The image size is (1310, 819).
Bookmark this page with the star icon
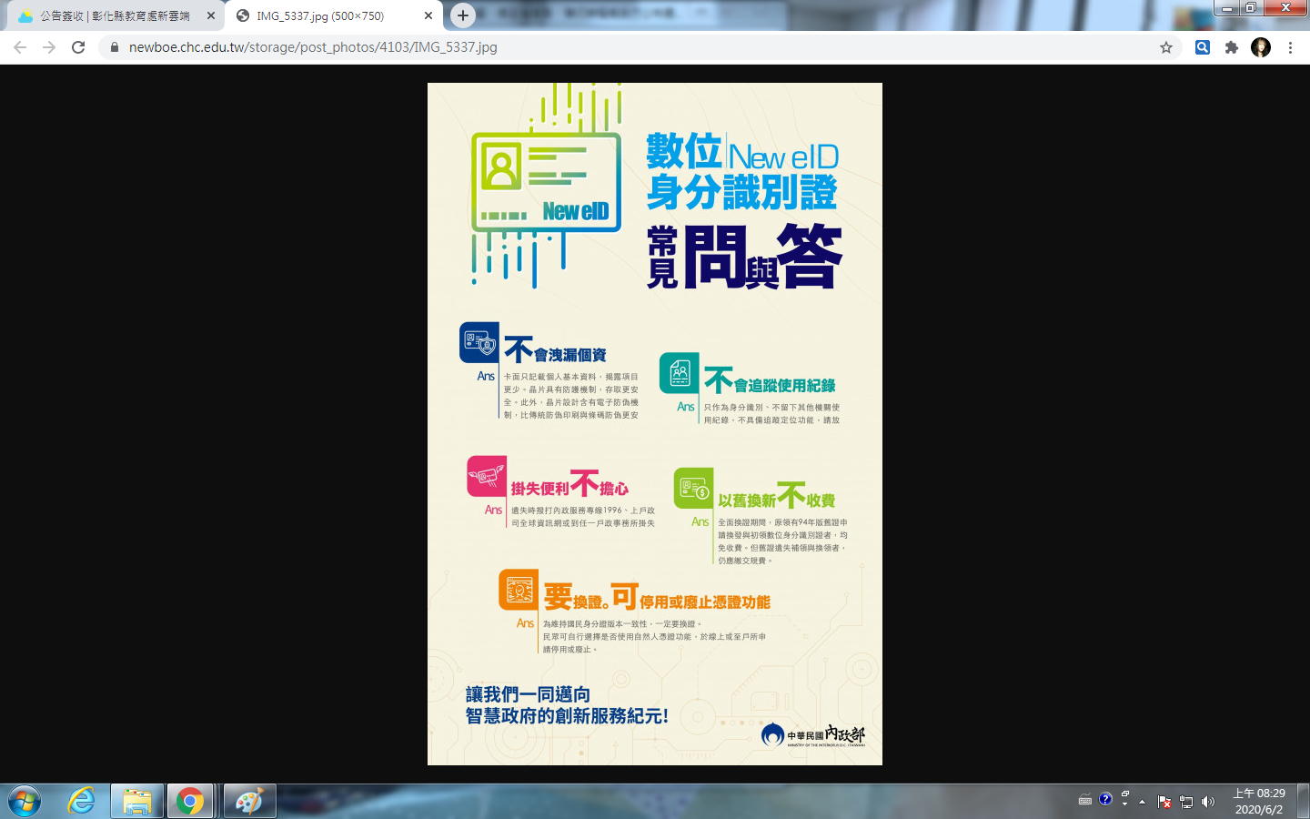[x=1165, y=47]
